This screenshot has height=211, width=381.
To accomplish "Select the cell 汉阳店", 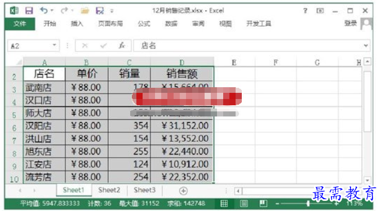I will coord(45,126).
